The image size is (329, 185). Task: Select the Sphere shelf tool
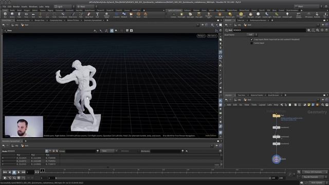pyautogui.click(x=12, y=15)
